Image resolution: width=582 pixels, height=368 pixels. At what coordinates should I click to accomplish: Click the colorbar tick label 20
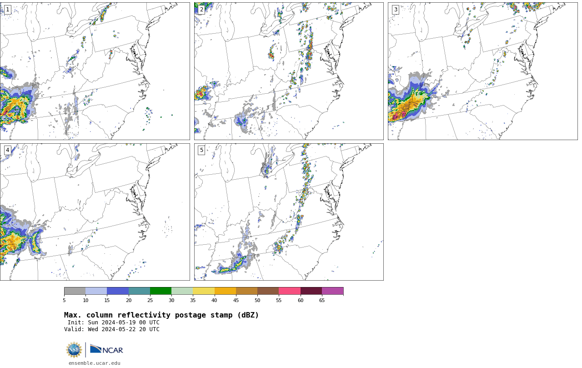pyautogui.click(x=129, y=301)
